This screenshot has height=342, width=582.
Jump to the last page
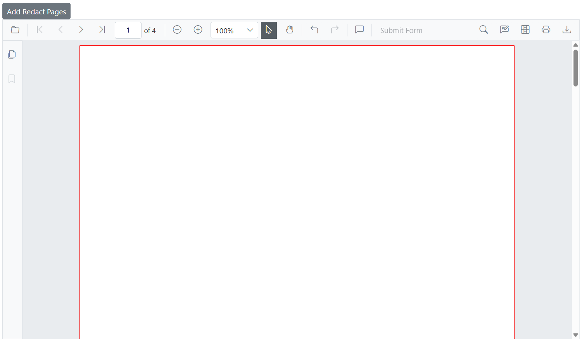pyautogui.click(x=102, y=29)
